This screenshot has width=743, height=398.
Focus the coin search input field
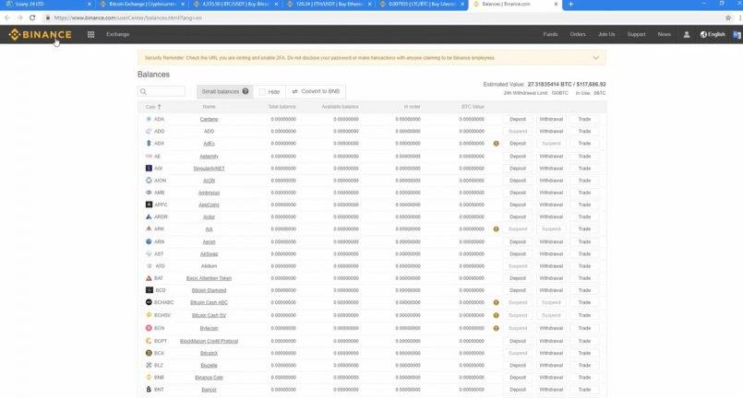coord(162,91)
